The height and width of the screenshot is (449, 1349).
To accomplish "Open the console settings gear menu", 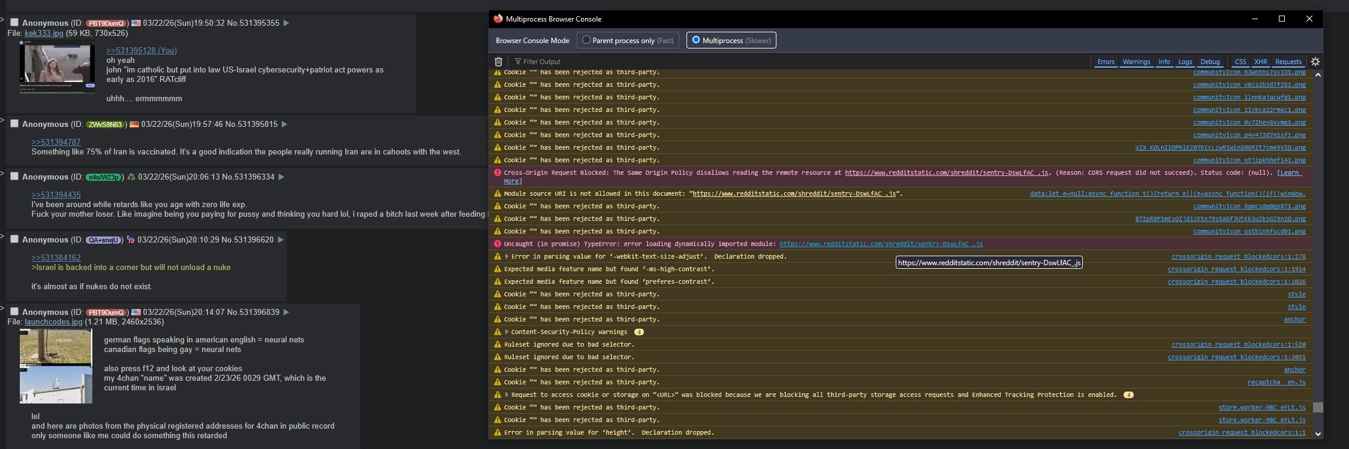I will [x=1315, y=62].
